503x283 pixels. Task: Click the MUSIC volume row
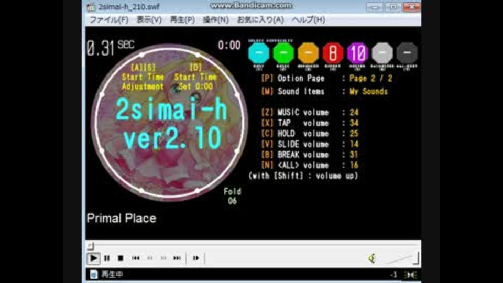310,113
